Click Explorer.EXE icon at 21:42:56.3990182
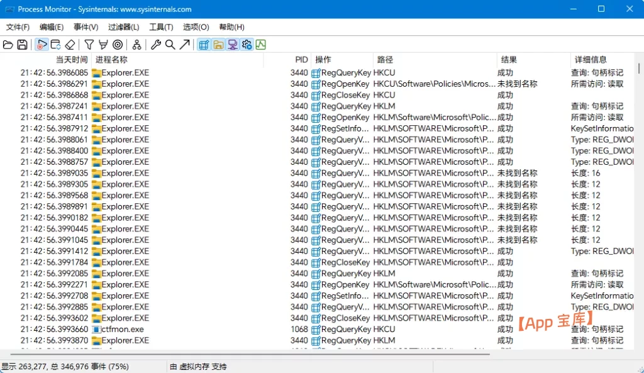 click(96, 218)
